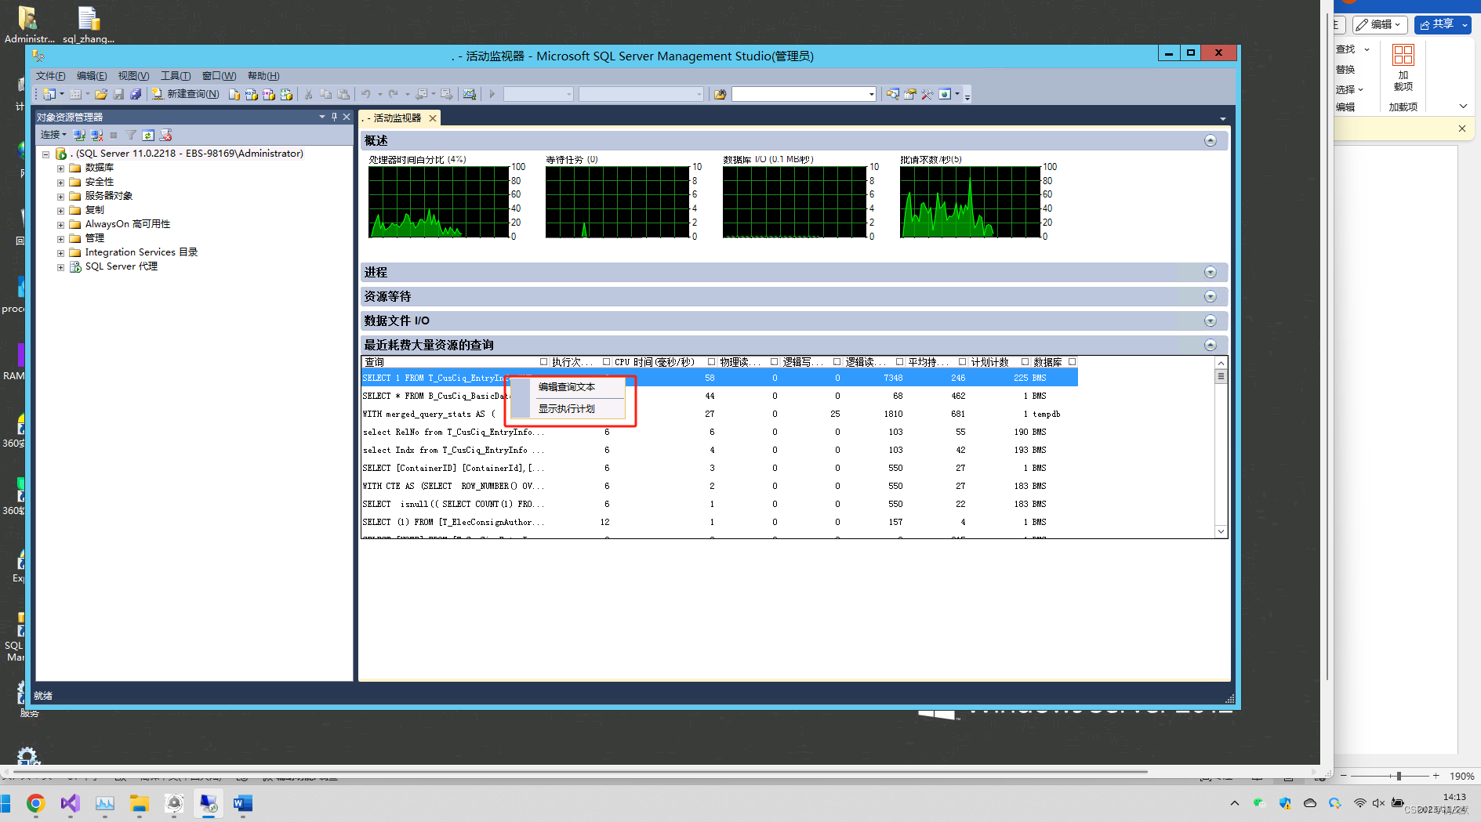Expand the 数据库 tree node
This screenshot has height=822, width=1481.
[x=61, y=167]
